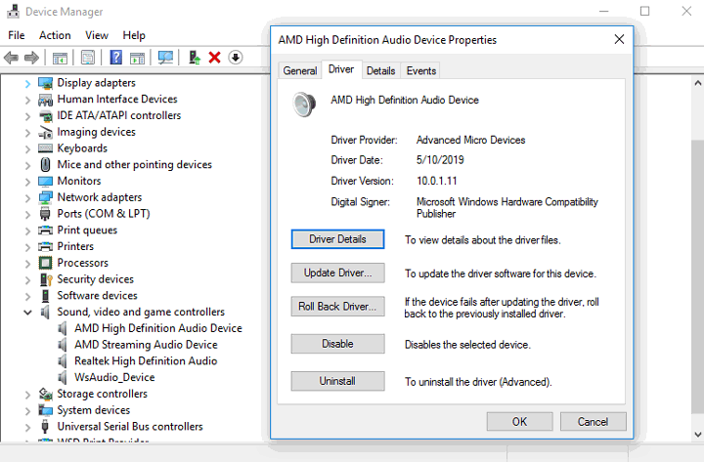Expand the Processors node

[27, 264]
